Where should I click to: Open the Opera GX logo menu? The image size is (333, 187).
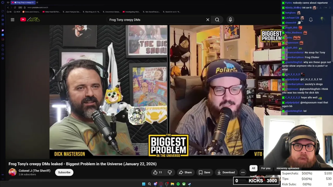coord(3,2)
